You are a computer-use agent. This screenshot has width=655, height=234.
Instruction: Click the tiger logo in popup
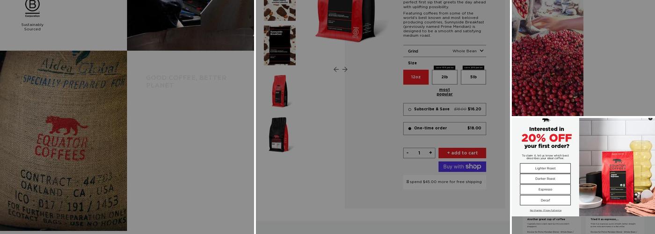click(546, 120)
